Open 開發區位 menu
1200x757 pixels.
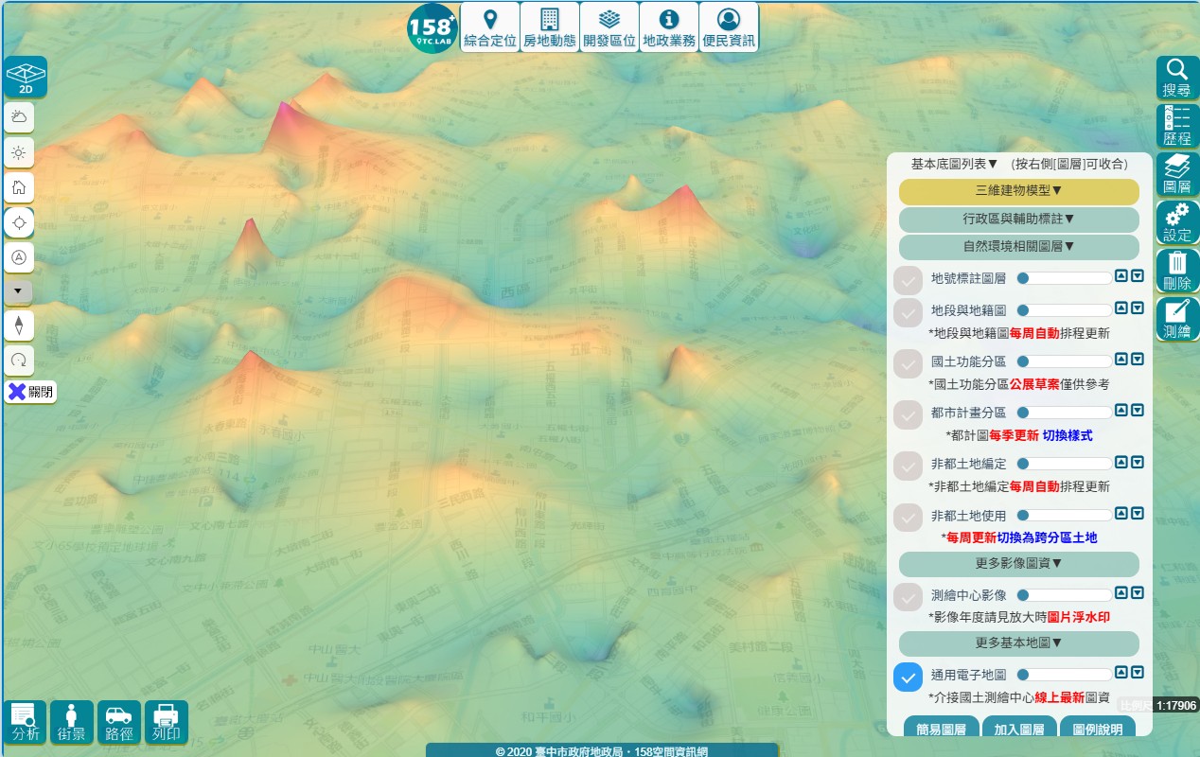pos(609,27)
